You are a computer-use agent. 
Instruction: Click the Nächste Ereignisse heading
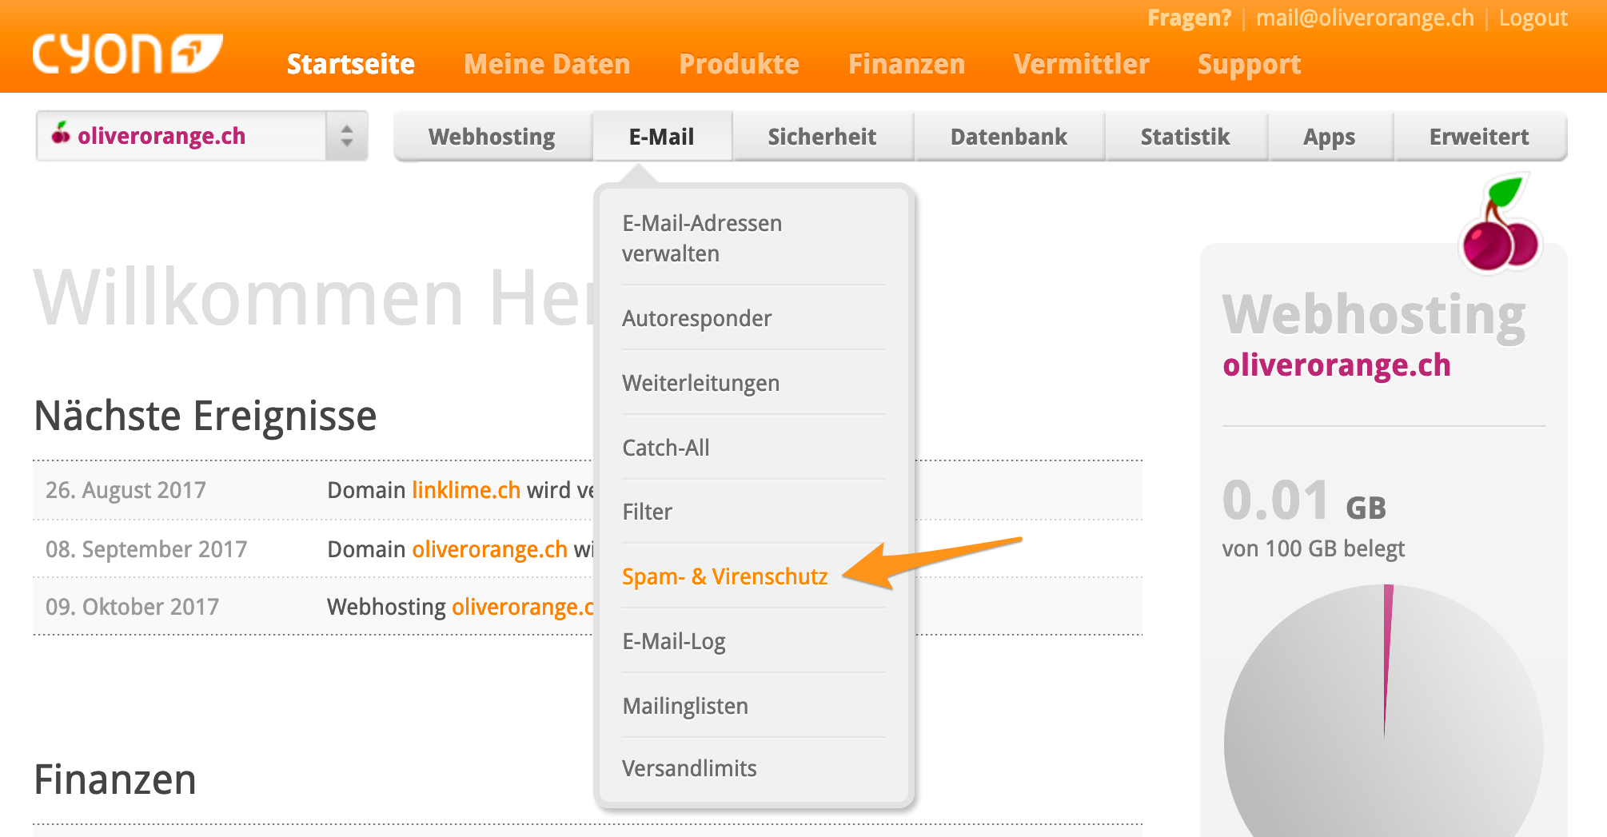click(205, 416)
